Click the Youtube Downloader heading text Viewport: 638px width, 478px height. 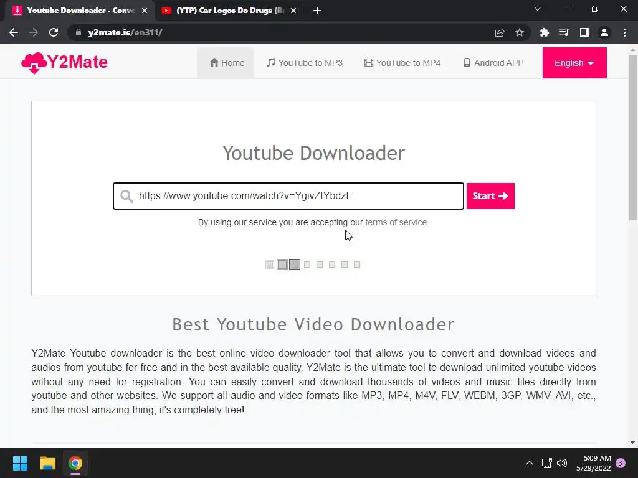314,153
